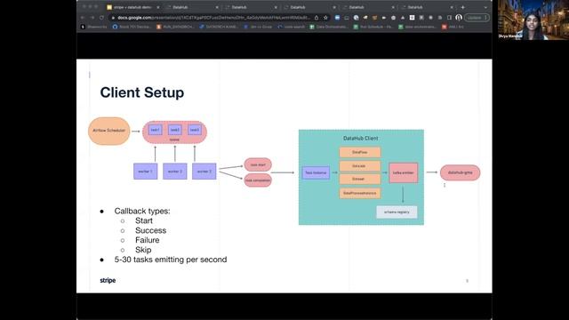The width and height of the screenshot is (569, 320).
Task: Select the task1 box in the queue
Action: 155,130
